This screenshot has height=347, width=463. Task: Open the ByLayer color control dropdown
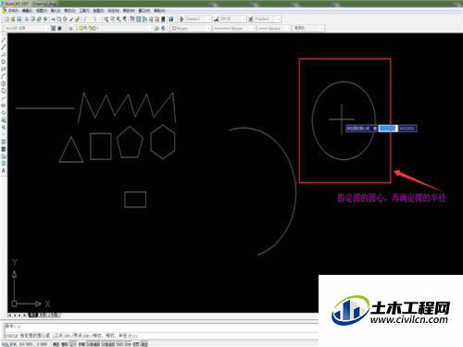(191, 28)
